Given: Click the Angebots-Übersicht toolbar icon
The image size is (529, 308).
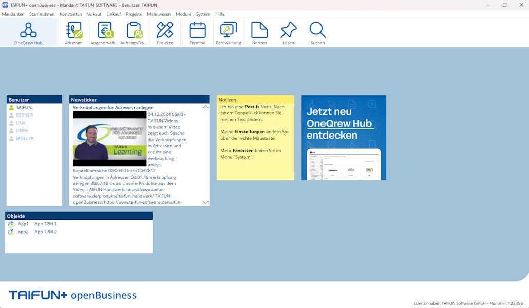Looking at the screenshot, I should (105, 33).
